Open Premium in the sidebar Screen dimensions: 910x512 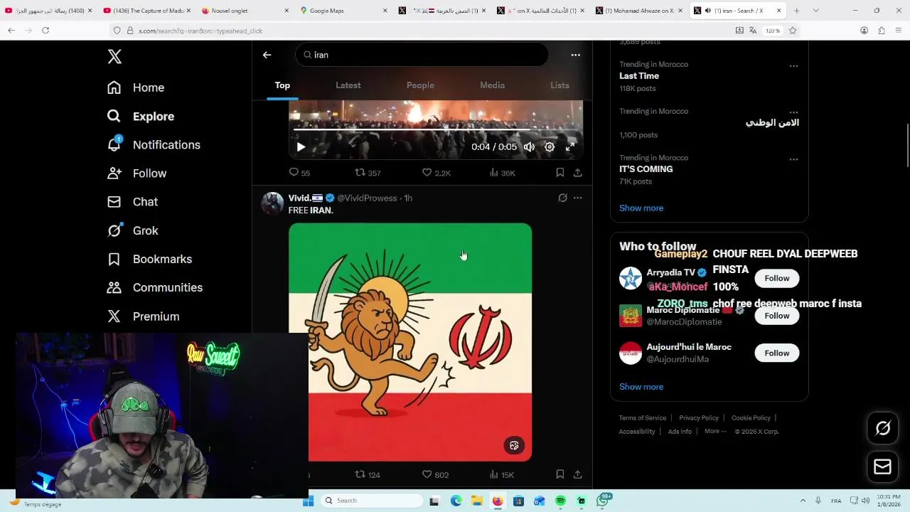(142, 316)
